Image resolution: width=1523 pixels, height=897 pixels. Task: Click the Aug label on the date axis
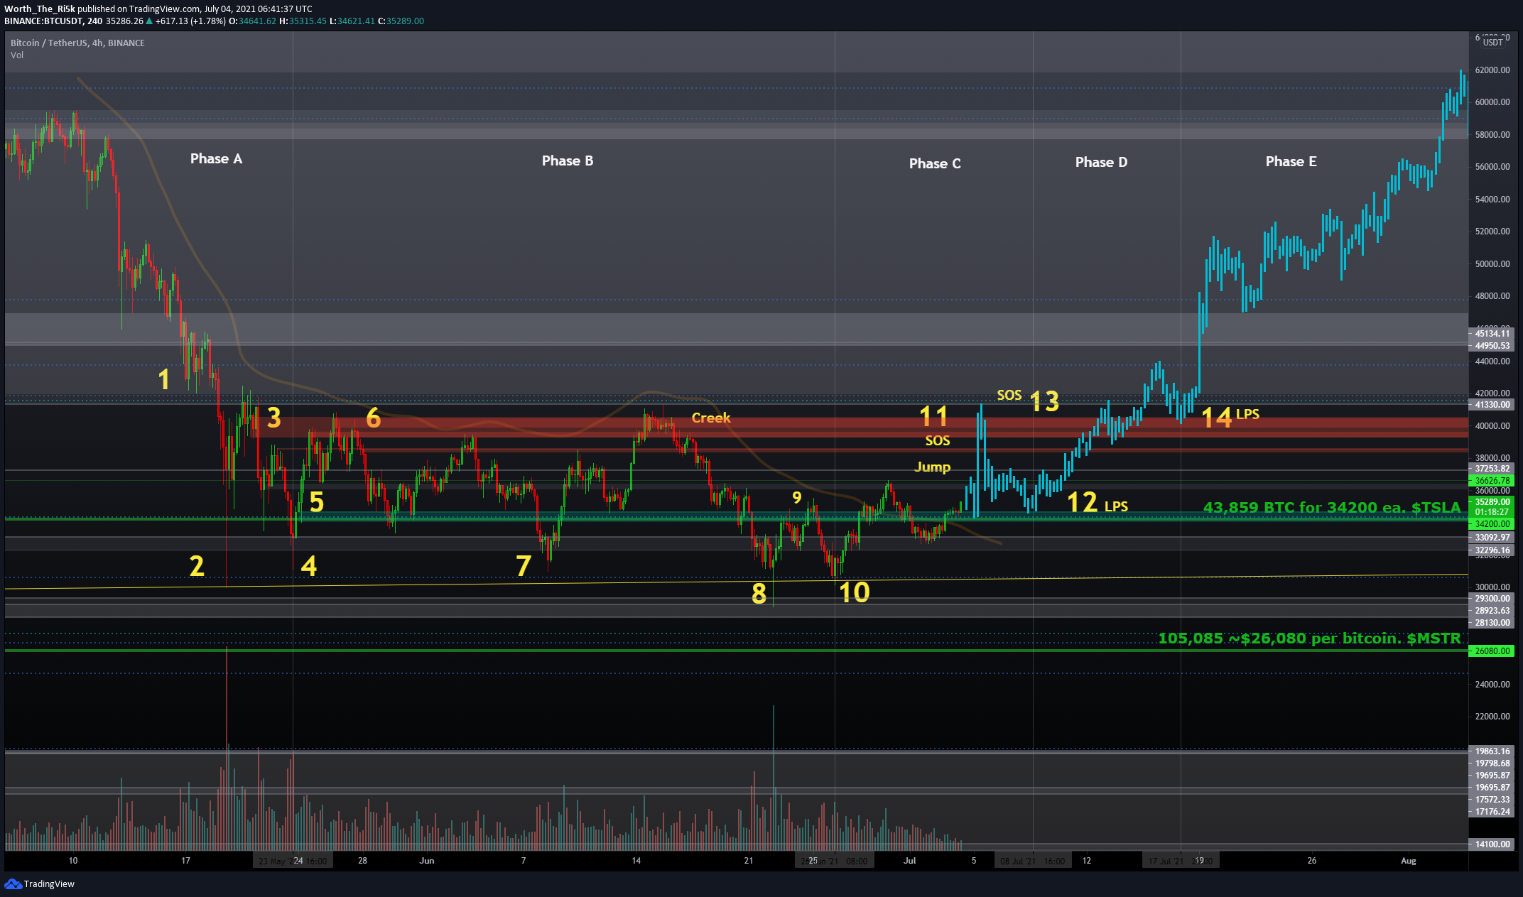(1408, 860)
